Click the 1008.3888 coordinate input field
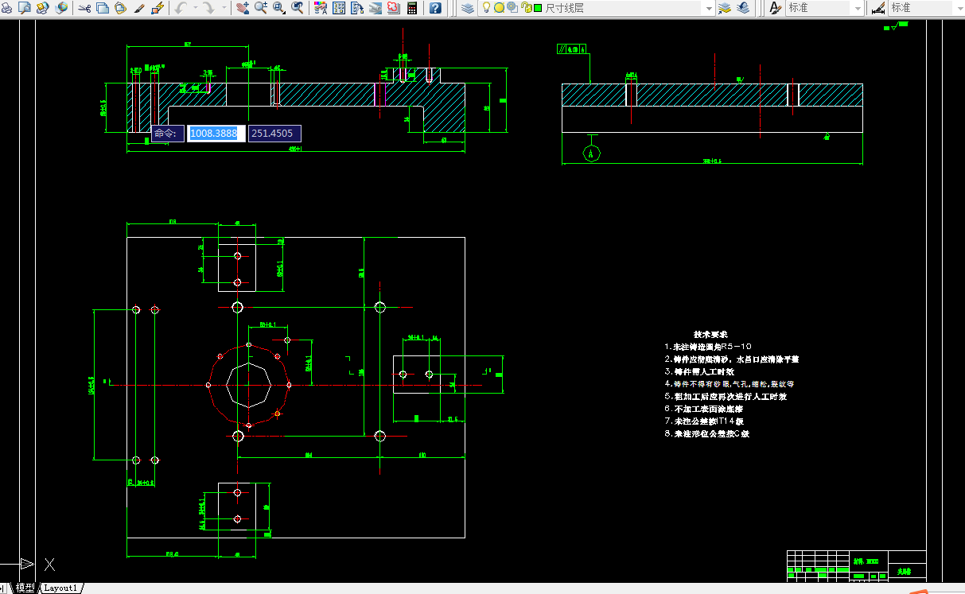 coord(216,134)
